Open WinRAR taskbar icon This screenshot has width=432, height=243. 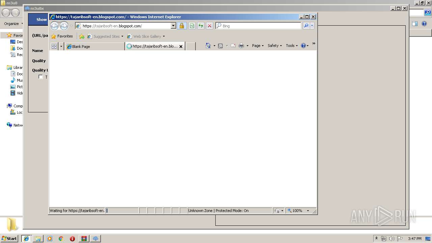click(x=84, y=239)
